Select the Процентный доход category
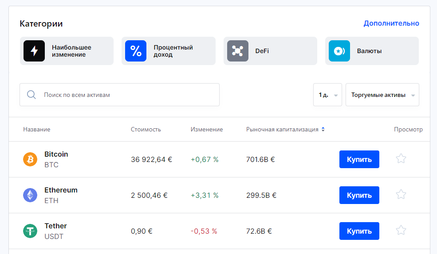Image resolution: width=437 pixels, height=254 pixels. click(x=169, y=51)
